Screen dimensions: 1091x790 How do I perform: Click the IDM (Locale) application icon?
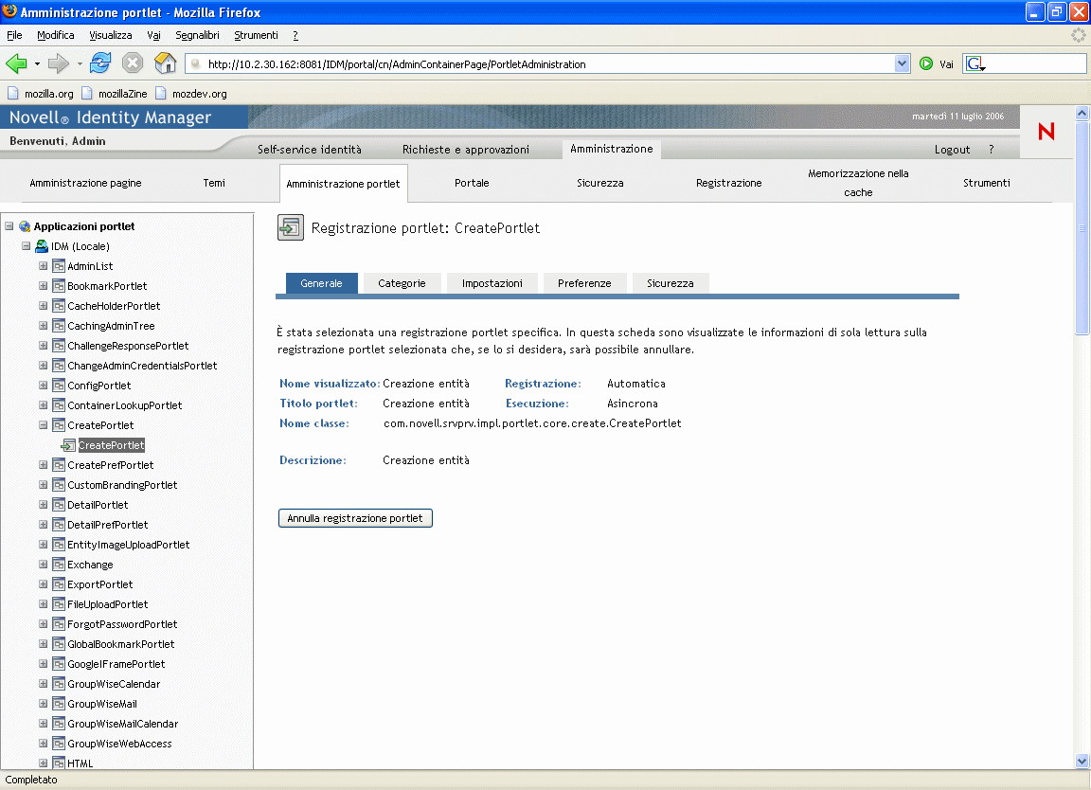point(42,246)
